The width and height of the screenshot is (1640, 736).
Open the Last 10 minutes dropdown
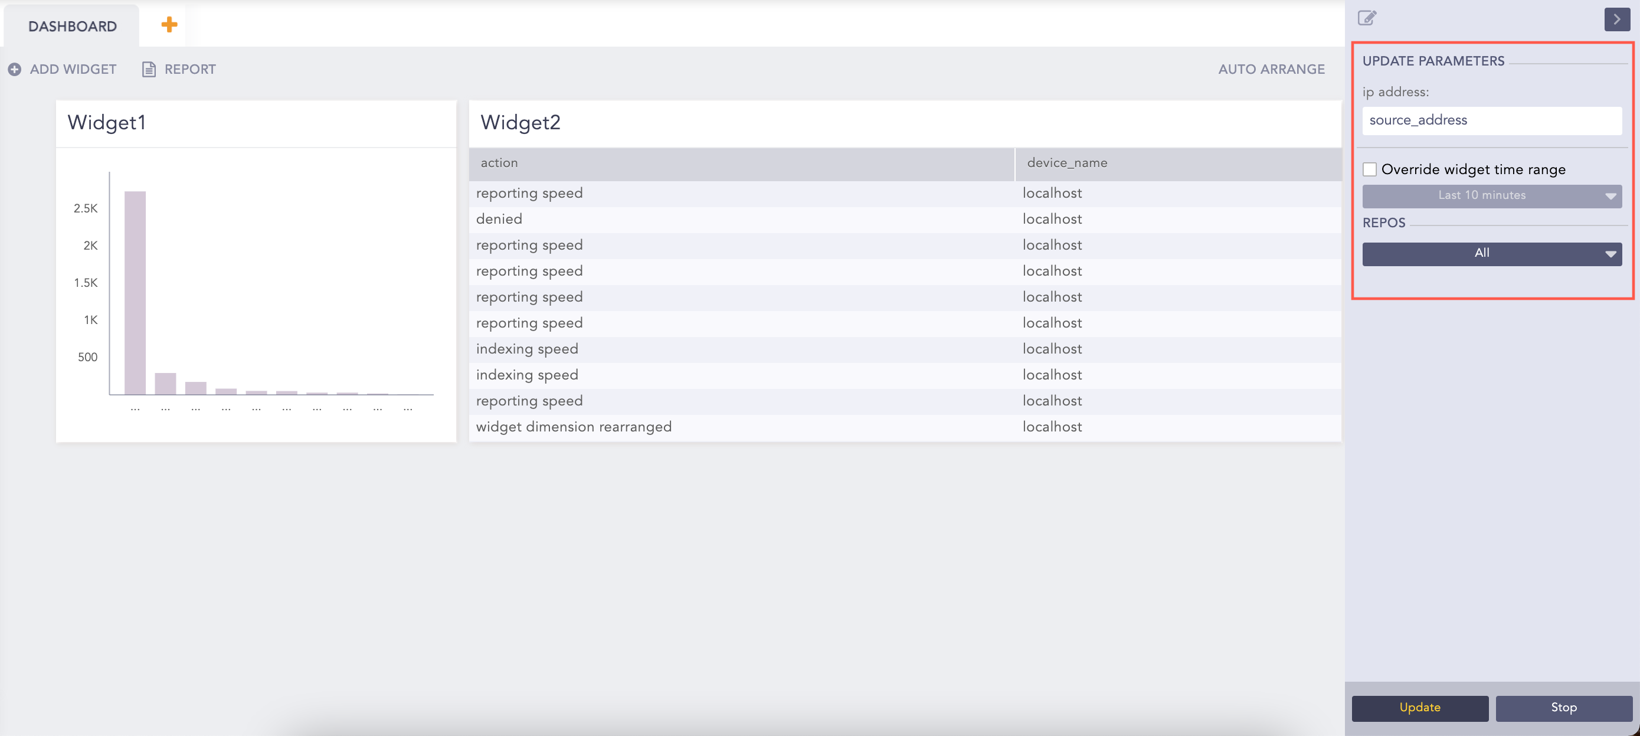coord(1491,195)
